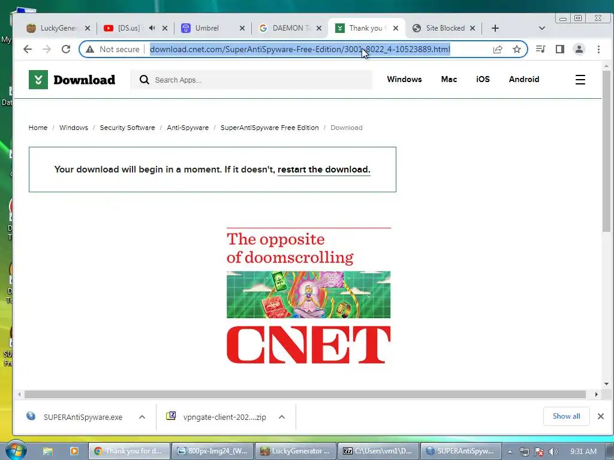Viewport: 614px width, 460px height.
Task: Go to Home breadcrumb link
Action: (38, 128)
